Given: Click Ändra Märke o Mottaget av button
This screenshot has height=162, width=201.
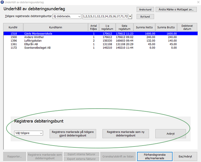Looking at the screenshot, I should click(176, 9).
